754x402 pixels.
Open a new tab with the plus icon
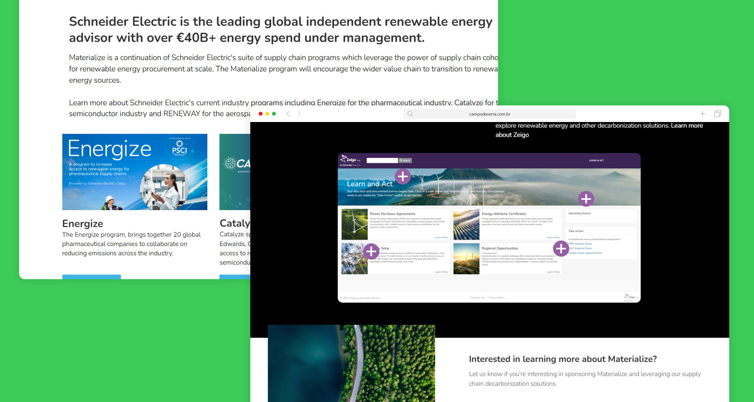coord(702,114)
